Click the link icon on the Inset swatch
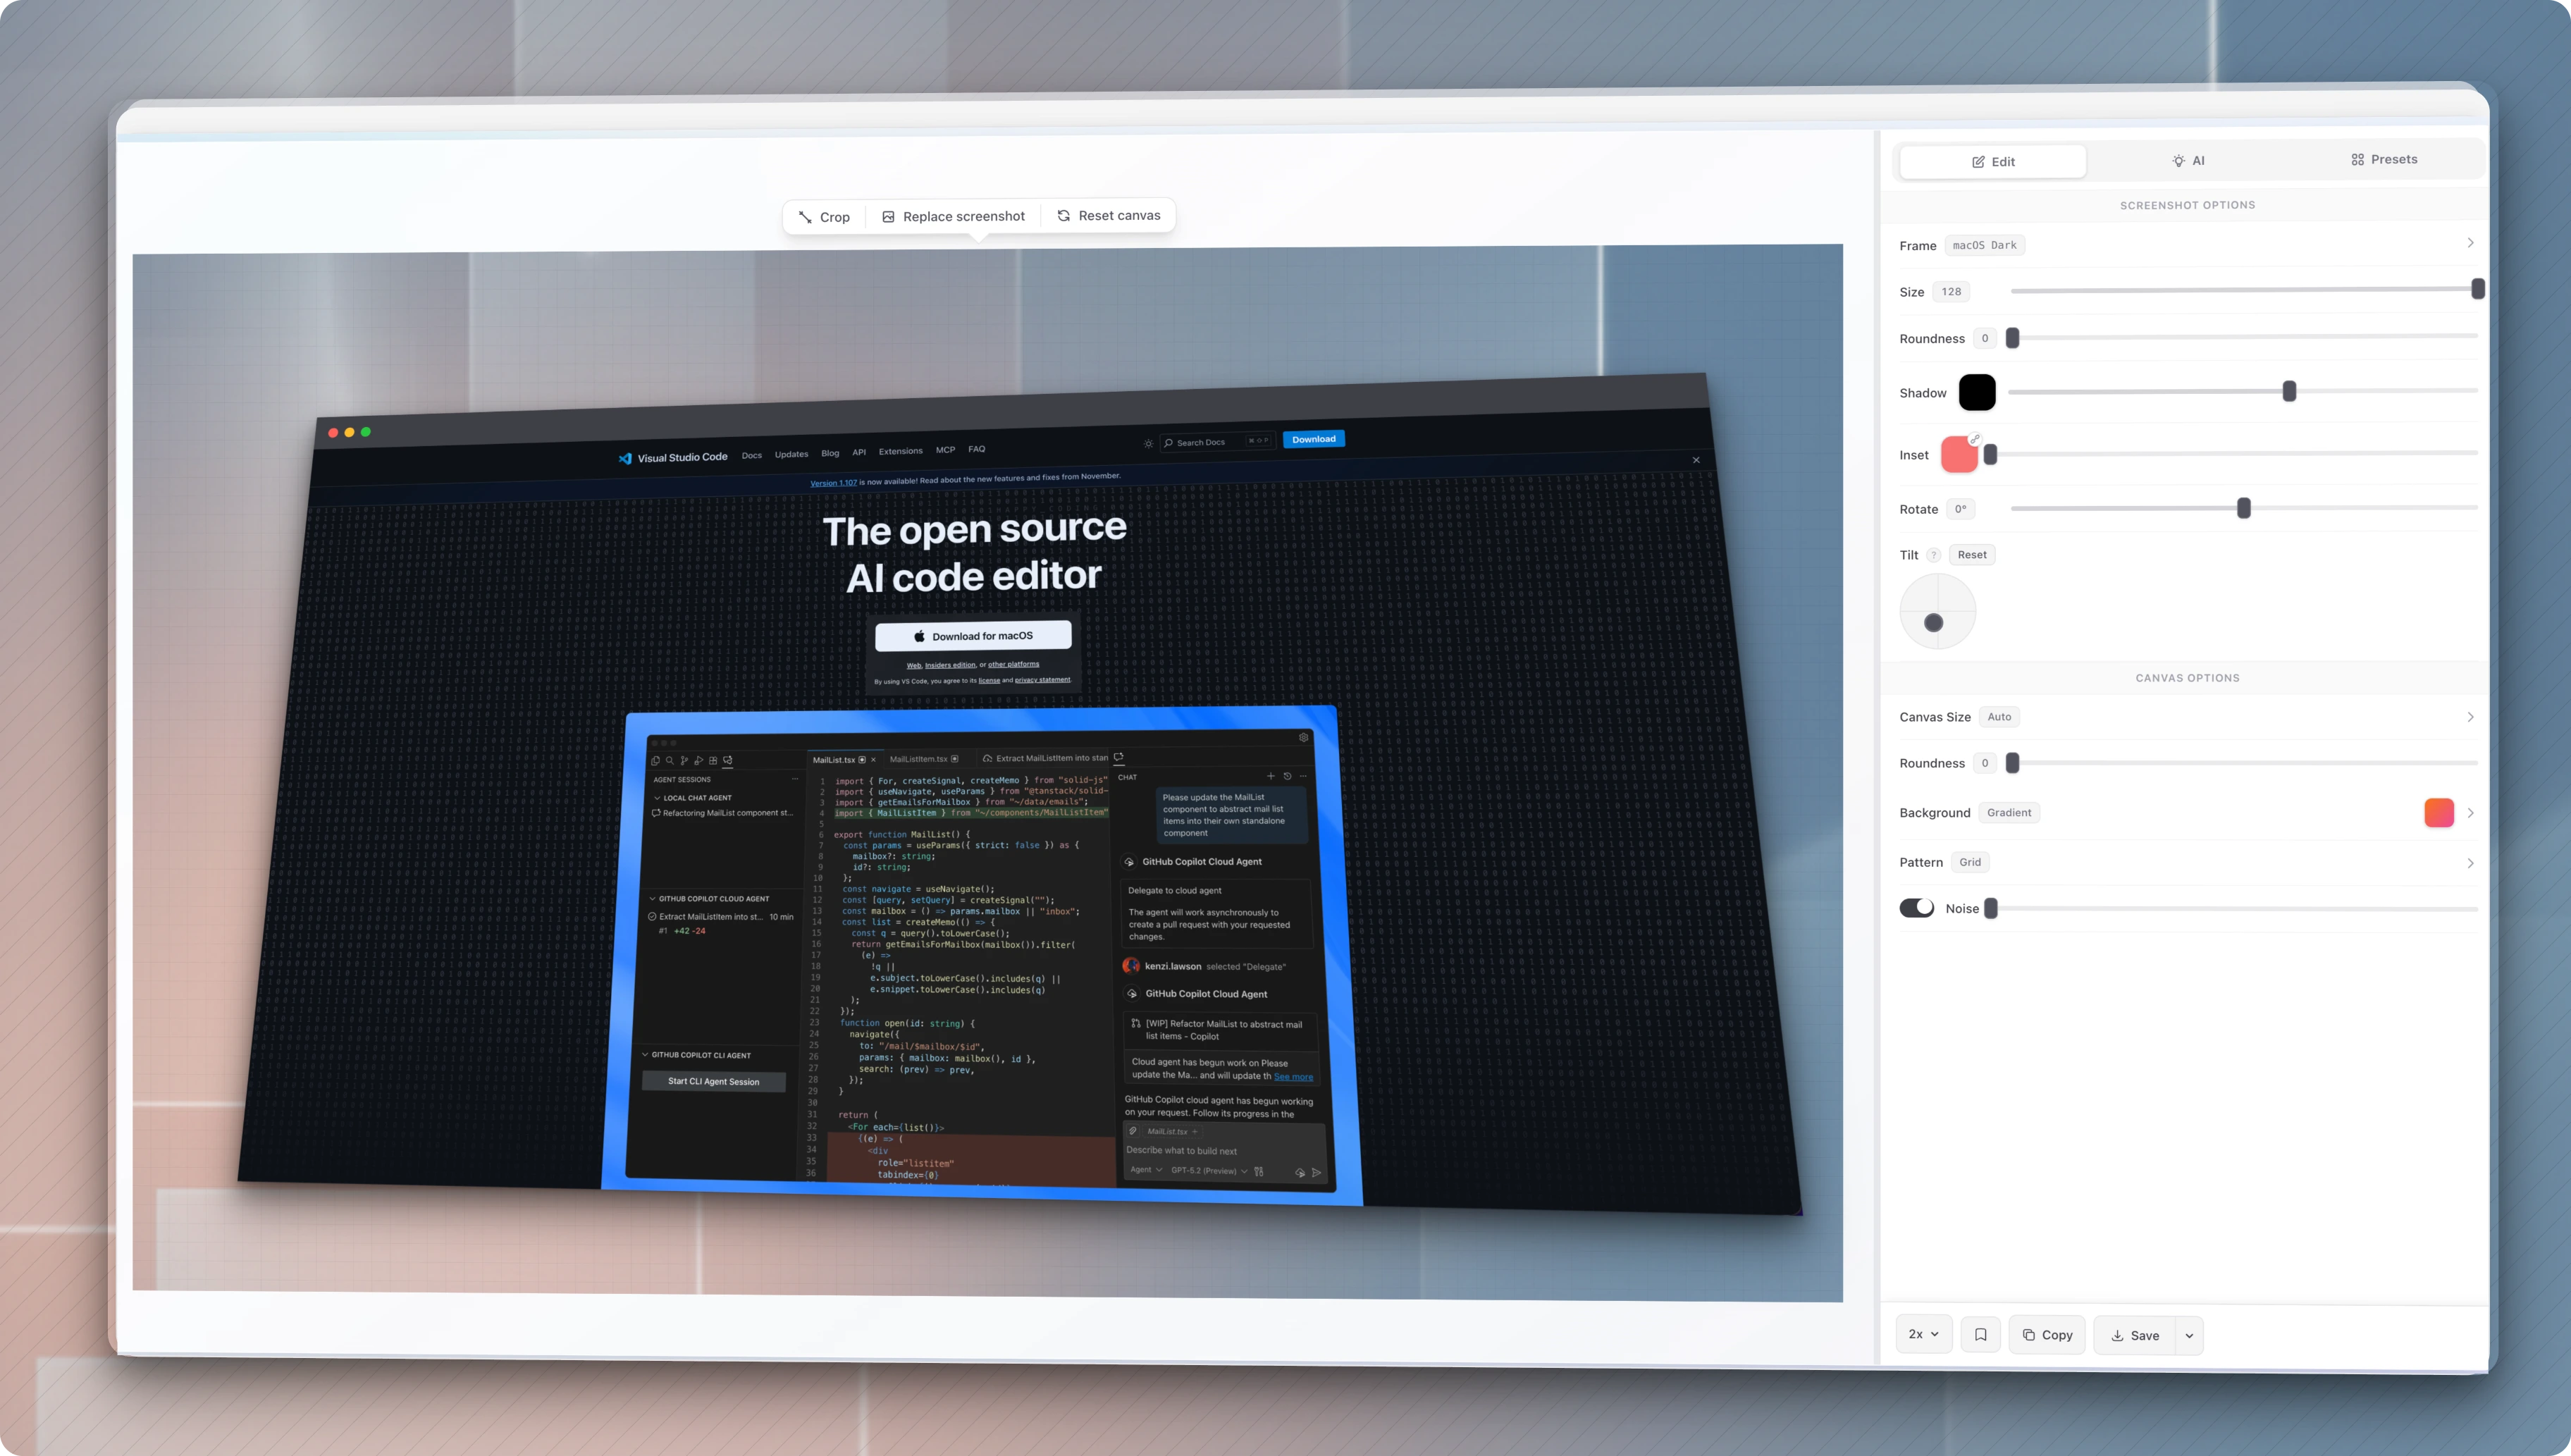The image size is (2571, 1456). click(x=1975, y=438)
